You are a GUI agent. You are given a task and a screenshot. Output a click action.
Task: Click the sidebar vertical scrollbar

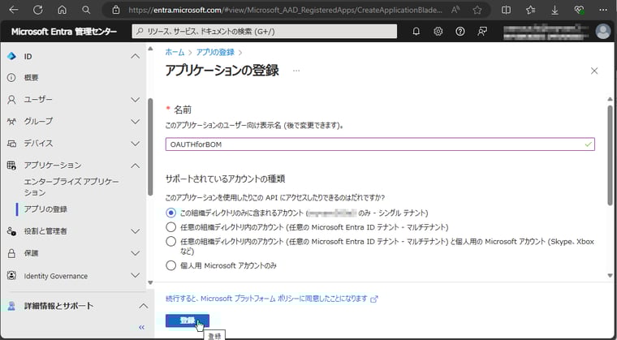150,146
